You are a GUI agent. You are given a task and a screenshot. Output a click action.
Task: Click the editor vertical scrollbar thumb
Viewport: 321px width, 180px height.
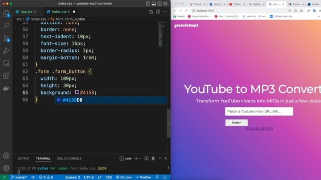tap(169, 123)
